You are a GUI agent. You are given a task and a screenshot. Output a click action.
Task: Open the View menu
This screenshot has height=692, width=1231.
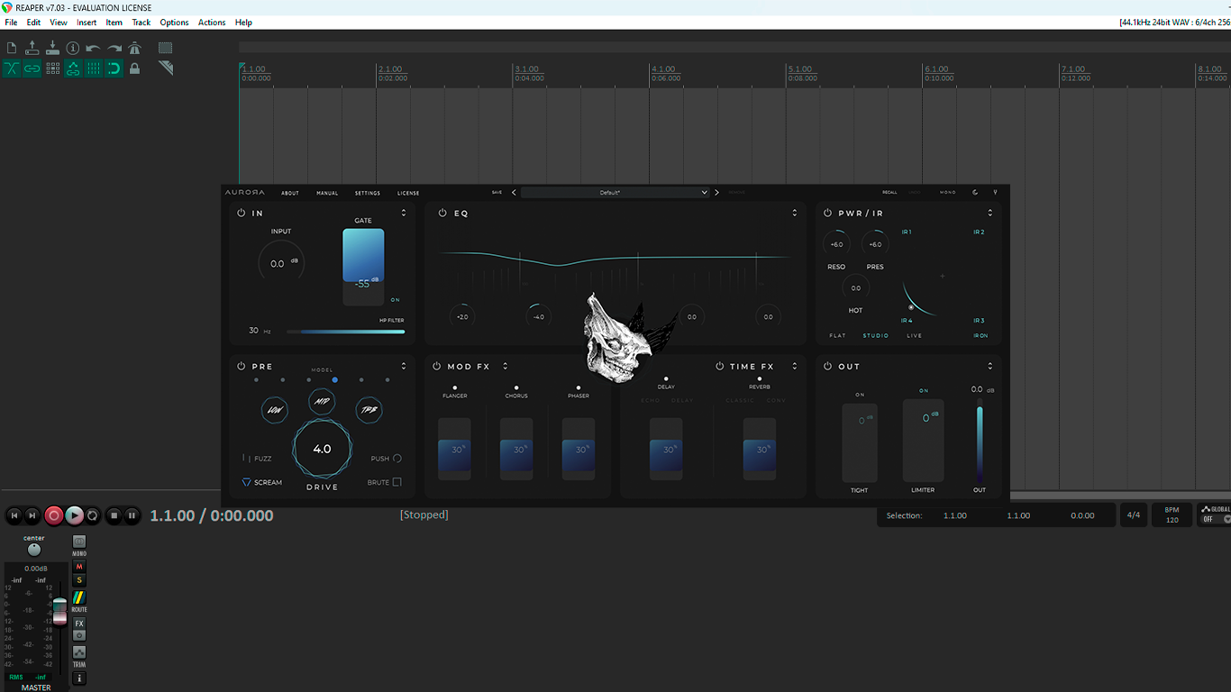tap(59, 23)
